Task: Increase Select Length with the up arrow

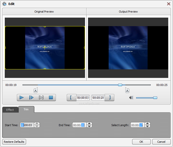Action: pyautogui.click(x=147, y=124)
